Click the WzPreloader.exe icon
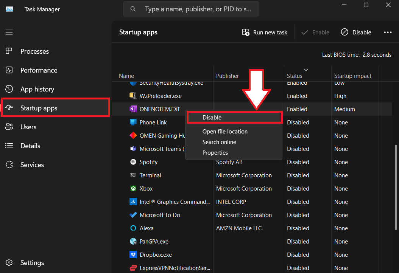 tap(133, 96)
